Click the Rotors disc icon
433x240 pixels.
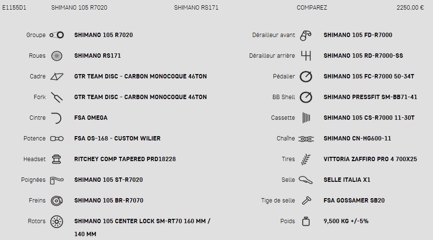(56, 222)
